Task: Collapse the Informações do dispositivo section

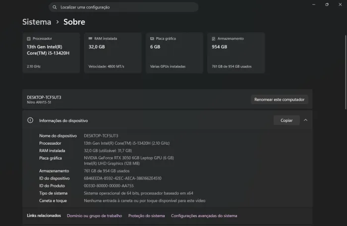Action: (x=305, y=120)
